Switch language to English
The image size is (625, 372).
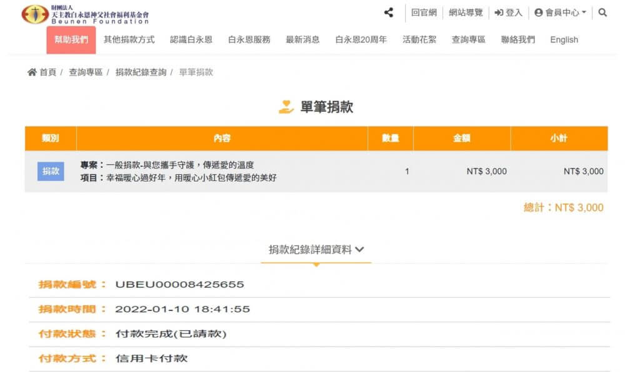tap(564, 40)
